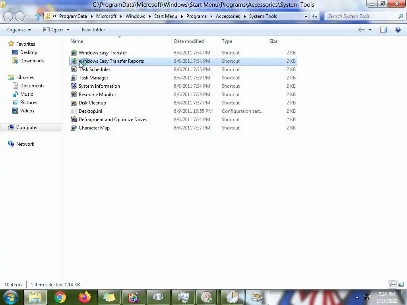Expand arrow after Accessories breadcrumb

(244, 16)
